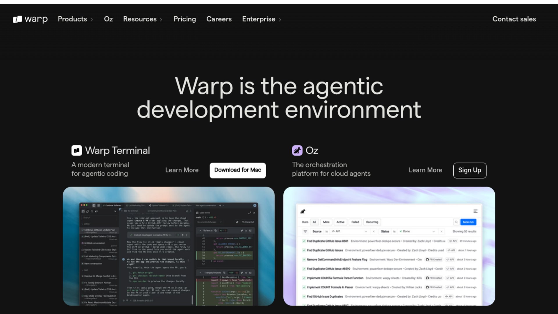Expand the Code review panel via its fullscreen icon
Screen dimensions: 558x314
tap(250, 213)
